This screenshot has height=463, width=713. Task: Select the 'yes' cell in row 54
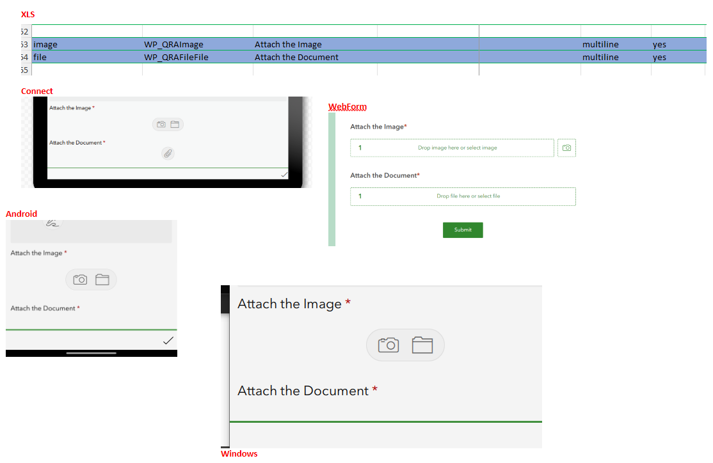tap(678, 57)
